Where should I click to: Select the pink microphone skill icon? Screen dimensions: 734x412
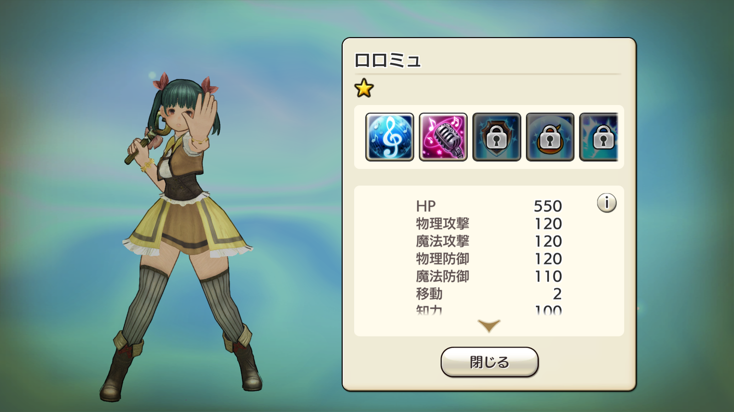(443, 137)
